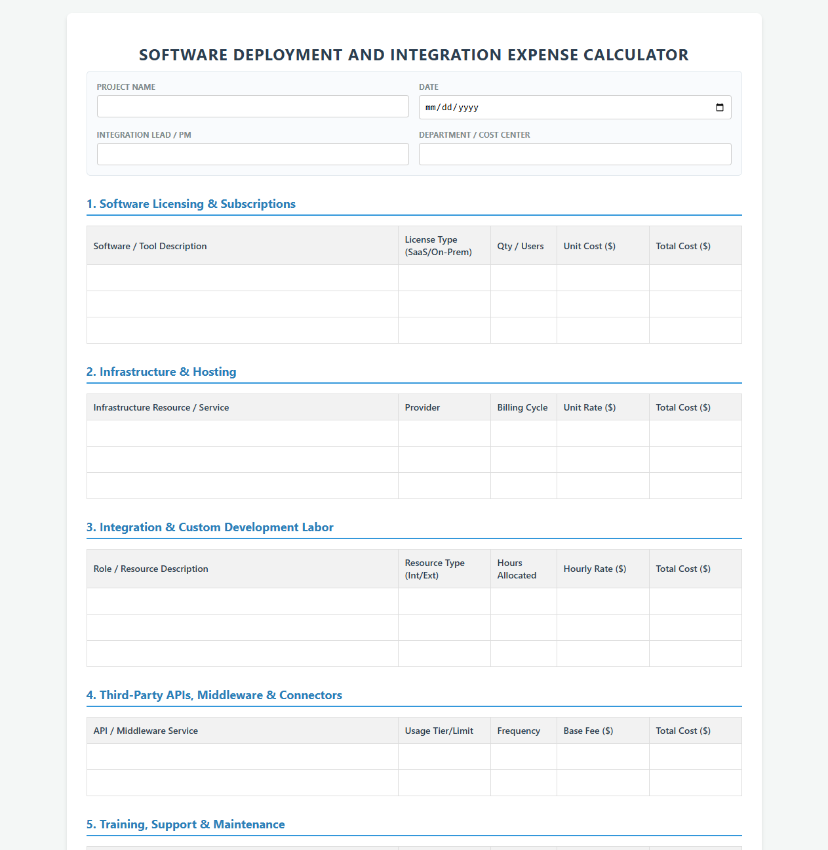
Task: Click the DEPARTMENT / COST CENTER label
Action: 475,135
